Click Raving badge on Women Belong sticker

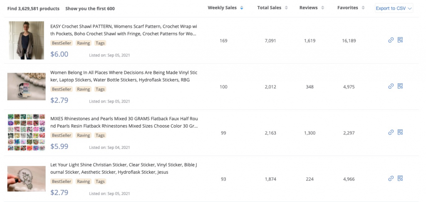tap(83, 89)
